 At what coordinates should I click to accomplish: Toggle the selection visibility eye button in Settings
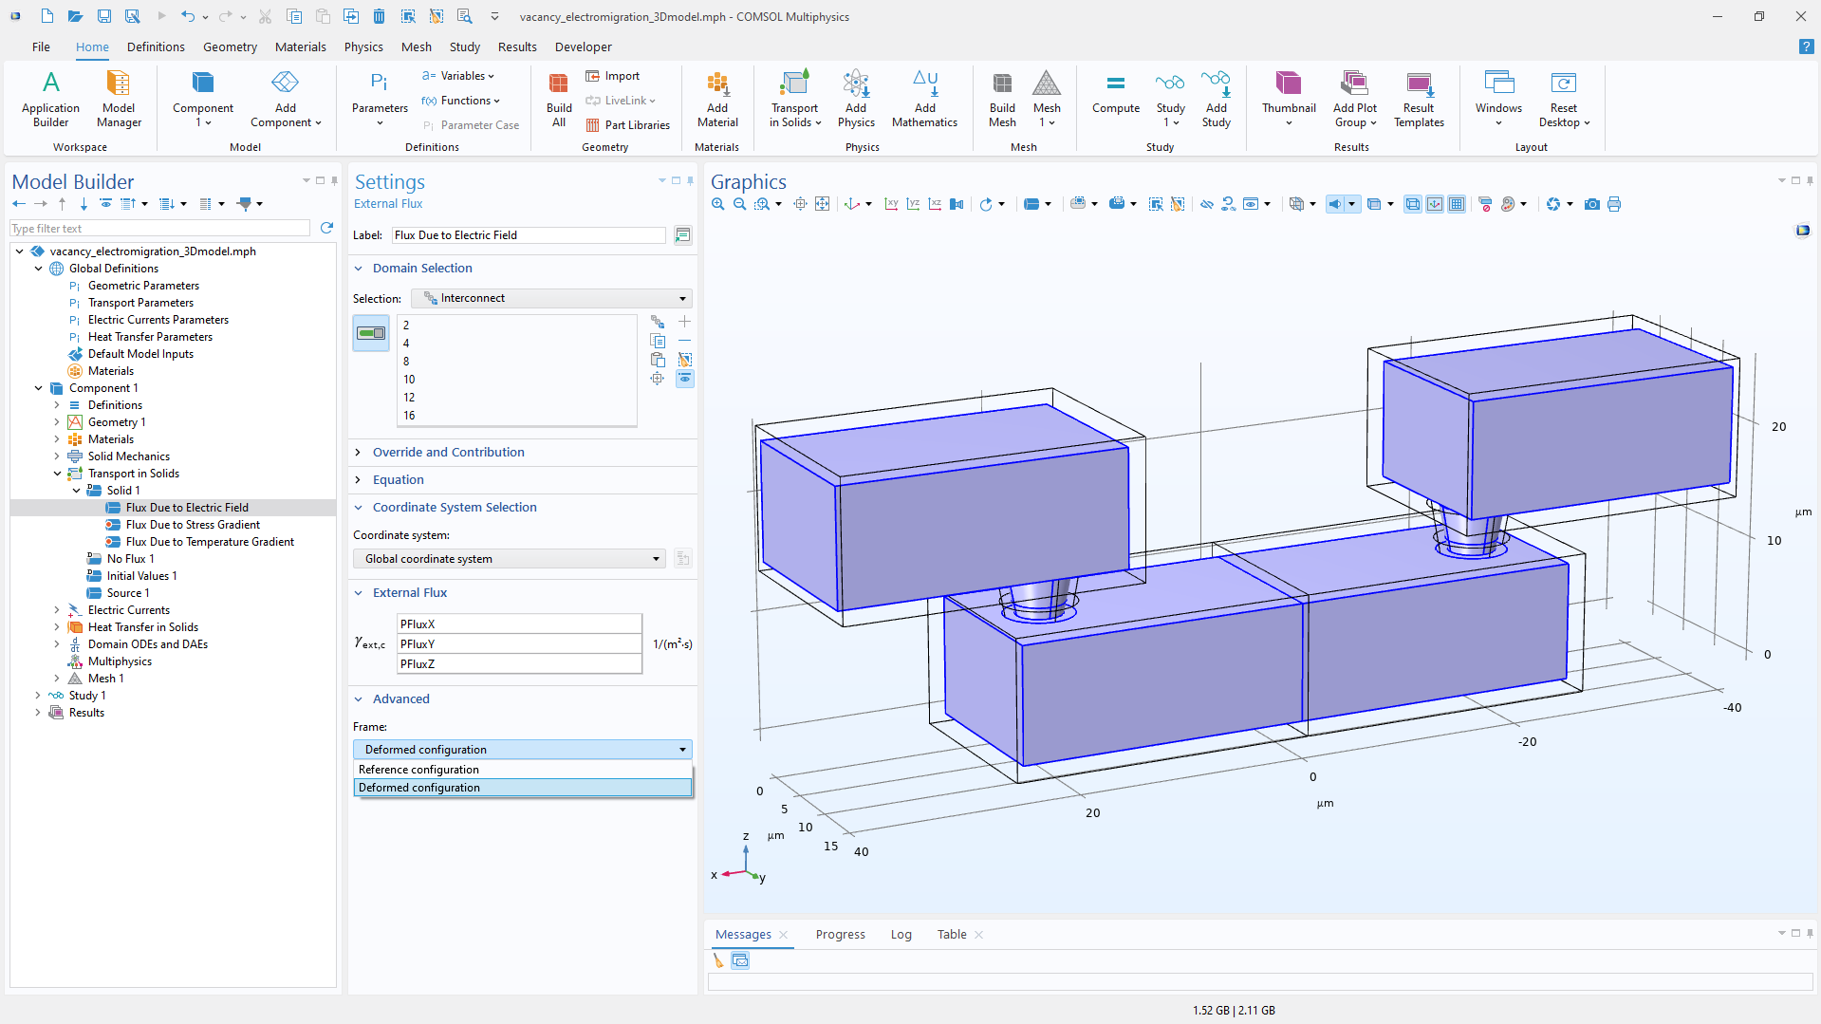pos(684,379)
